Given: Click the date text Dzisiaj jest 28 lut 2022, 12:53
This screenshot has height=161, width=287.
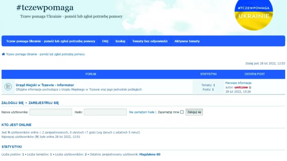Looking at the screenshot, I should [x=265, y=64].
